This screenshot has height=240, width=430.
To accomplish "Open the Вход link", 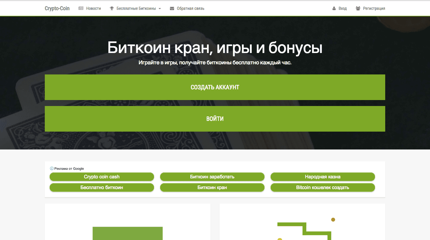I will point(343,8).
